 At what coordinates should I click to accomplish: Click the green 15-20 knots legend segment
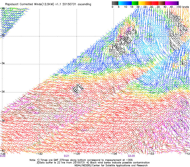[135, 3]
